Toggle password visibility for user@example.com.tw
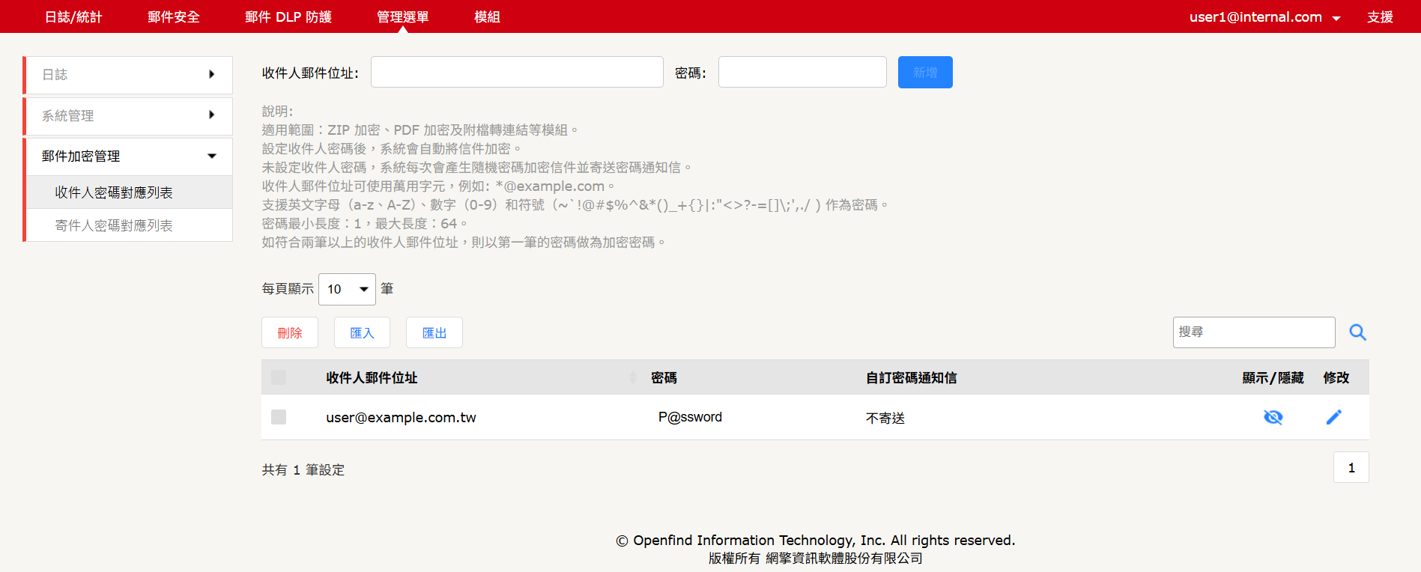The width and height of the screenshot is (1421, 572). pyautogui.click(x=1273, y=417)
